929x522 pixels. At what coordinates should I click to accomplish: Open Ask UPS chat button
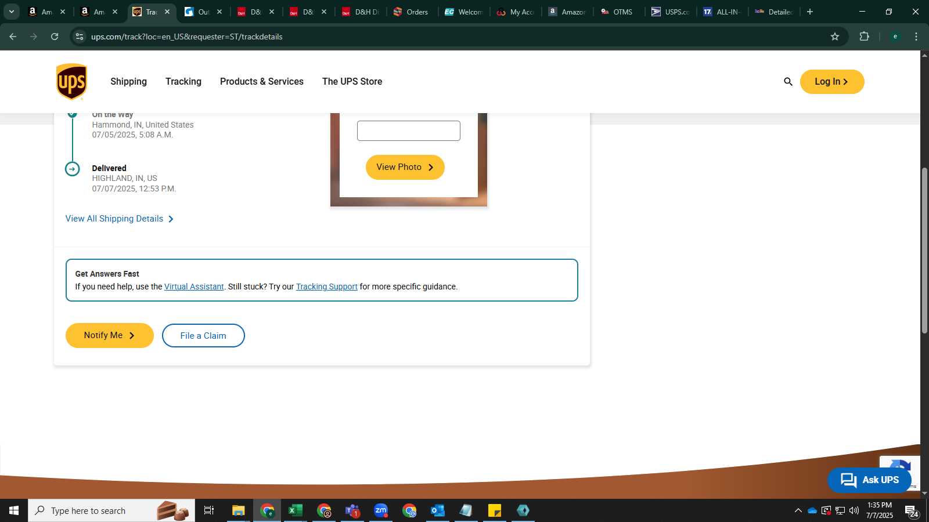869,480
